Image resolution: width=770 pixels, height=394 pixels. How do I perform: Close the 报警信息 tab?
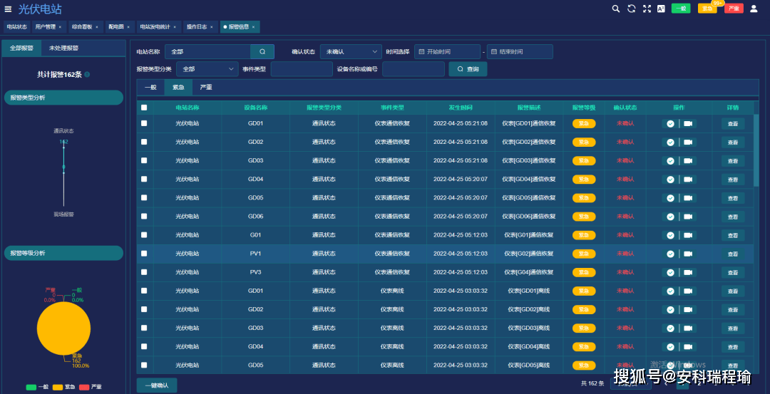pos(253,27)
